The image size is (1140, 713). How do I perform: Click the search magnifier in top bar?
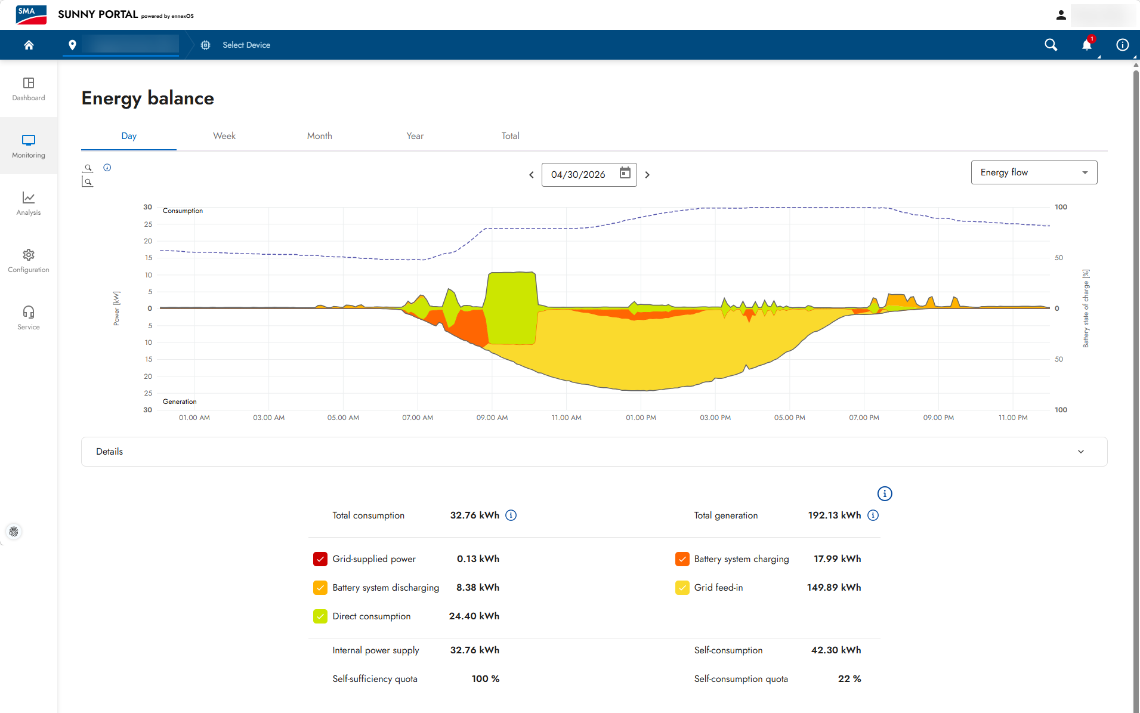coord(1051,45)
